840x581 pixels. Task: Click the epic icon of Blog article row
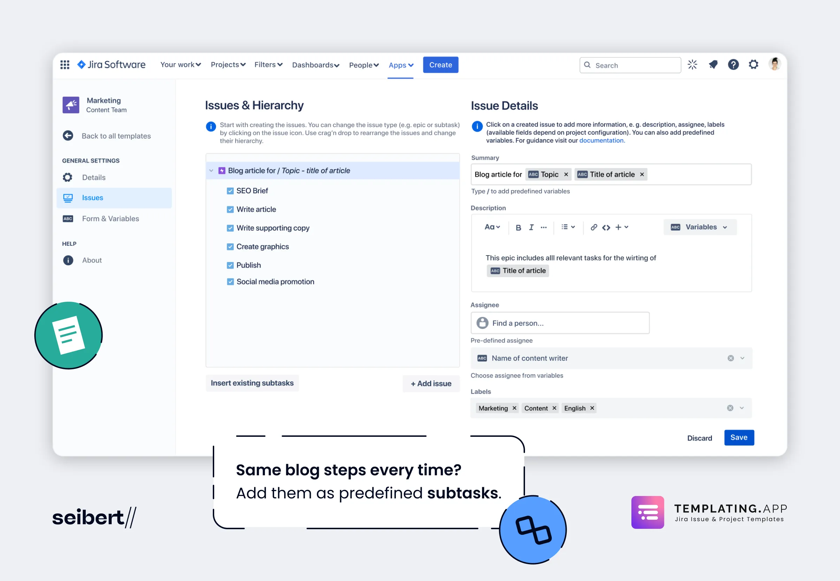[222, 171]
